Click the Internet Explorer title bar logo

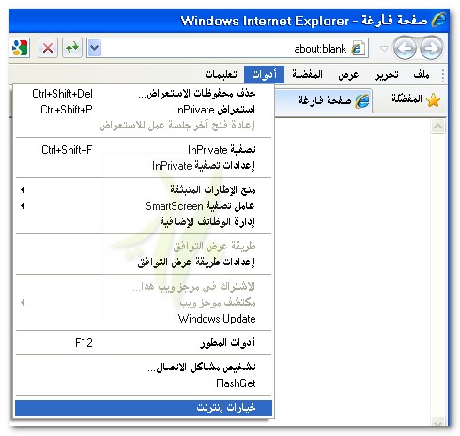tap(438, 21)
